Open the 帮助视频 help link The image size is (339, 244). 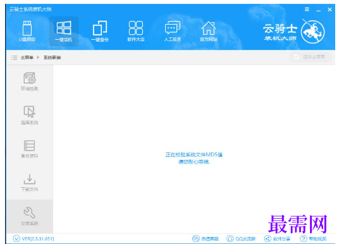pos(313,238)
